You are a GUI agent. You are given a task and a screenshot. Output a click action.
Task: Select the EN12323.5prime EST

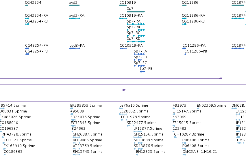151,152
